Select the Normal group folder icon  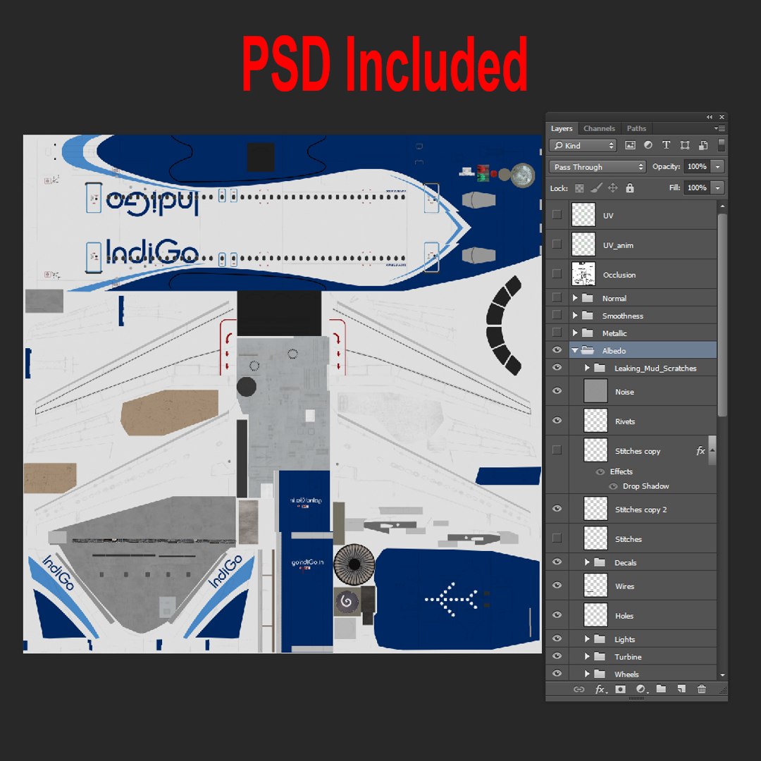587,298
